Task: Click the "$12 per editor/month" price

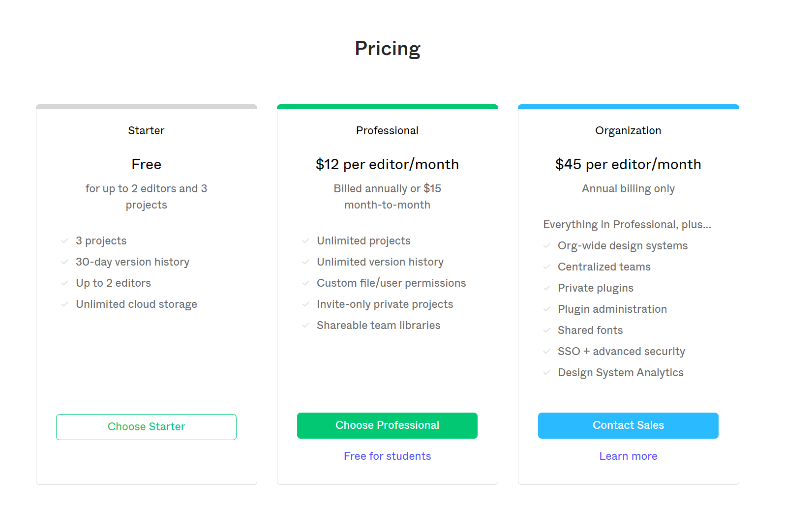Action: pos(388,164)
